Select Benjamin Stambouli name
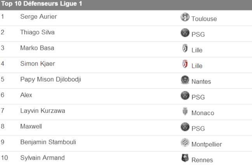This screenshot has height=168, width=252. [x=48, y=142]
